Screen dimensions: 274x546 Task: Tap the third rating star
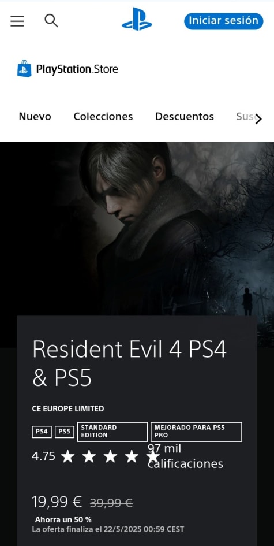tap(110, 456)
